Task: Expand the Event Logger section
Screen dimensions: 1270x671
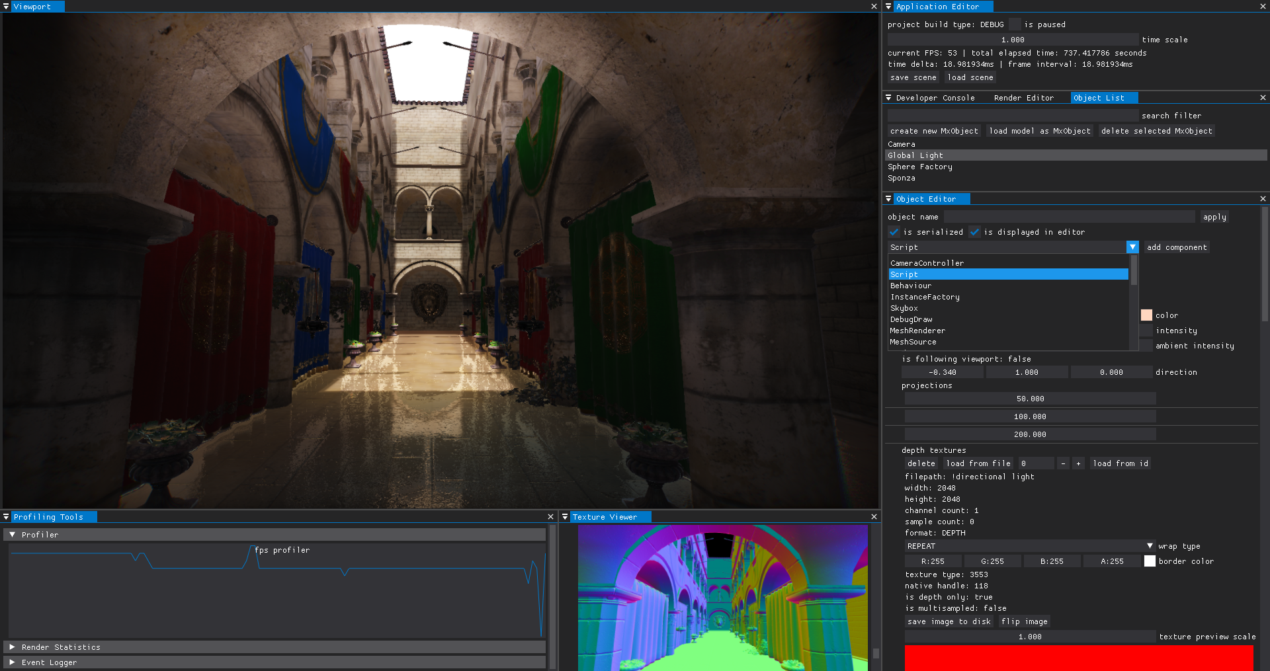Action: [12, 662]
